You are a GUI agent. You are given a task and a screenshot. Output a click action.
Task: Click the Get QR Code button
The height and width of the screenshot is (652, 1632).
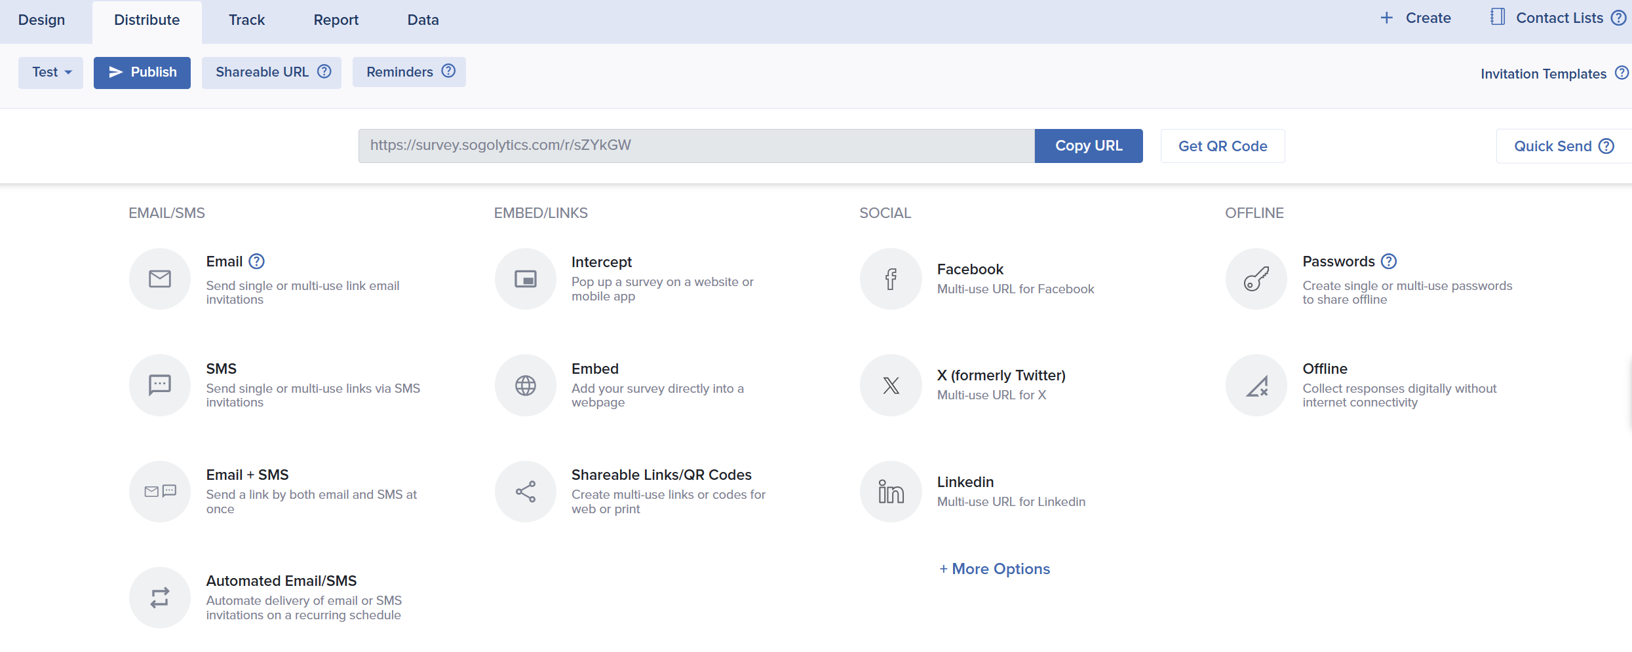point(1222,146)
